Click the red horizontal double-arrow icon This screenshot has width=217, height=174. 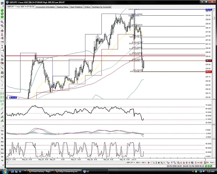coord(198,163)
